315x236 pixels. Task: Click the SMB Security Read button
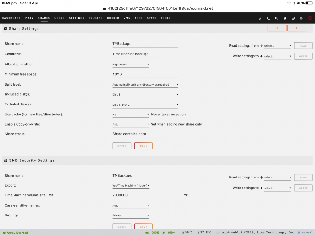pos(303,177)
